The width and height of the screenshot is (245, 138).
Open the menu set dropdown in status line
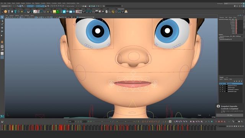pyautogui.click(x=6, y=6)
